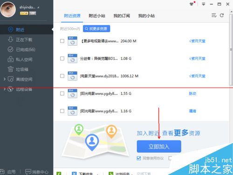Click file name [电影天堂www.dy2018...
Image resolution: width=233 pixels, height=175 pixels.
coord(99,76)
